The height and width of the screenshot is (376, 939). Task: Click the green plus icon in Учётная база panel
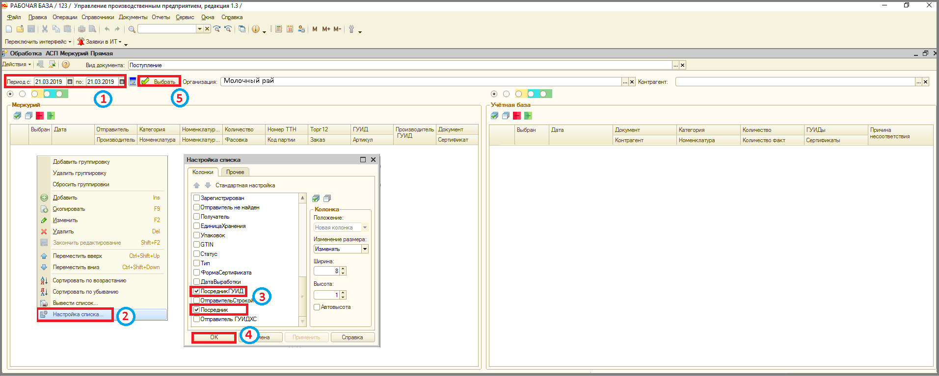tap(528, 116)
